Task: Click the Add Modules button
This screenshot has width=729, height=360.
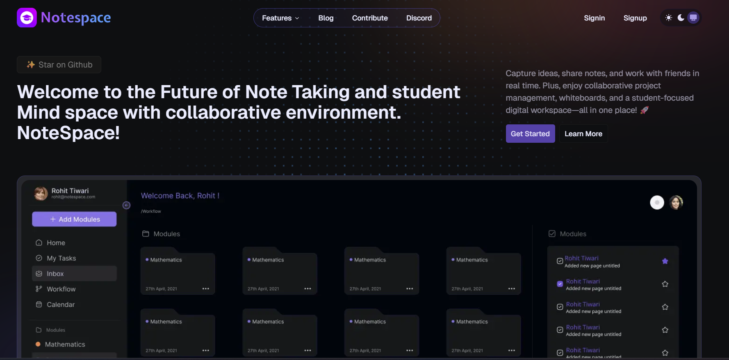Action: click(x=74, y=219)
